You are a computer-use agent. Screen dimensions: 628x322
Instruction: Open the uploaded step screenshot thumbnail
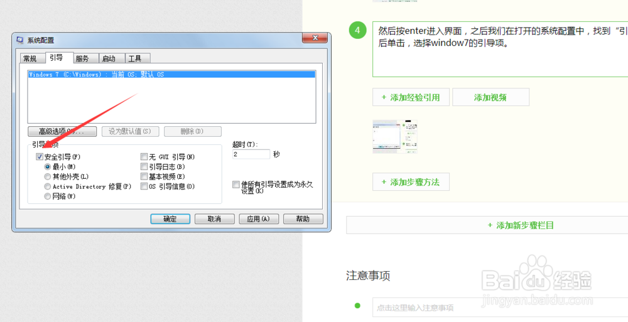point(395,136)
